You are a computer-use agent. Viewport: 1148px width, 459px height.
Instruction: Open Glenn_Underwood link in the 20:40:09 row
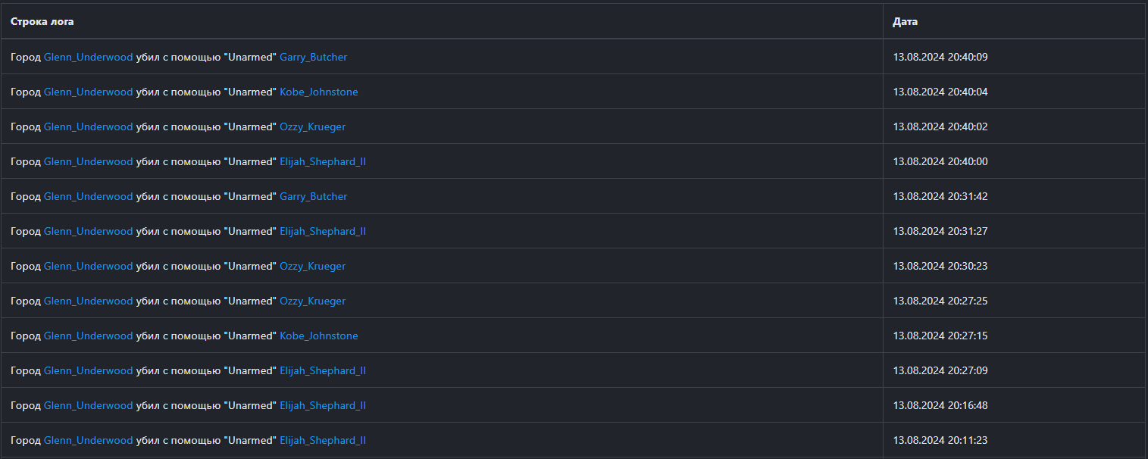pos(88,57)
